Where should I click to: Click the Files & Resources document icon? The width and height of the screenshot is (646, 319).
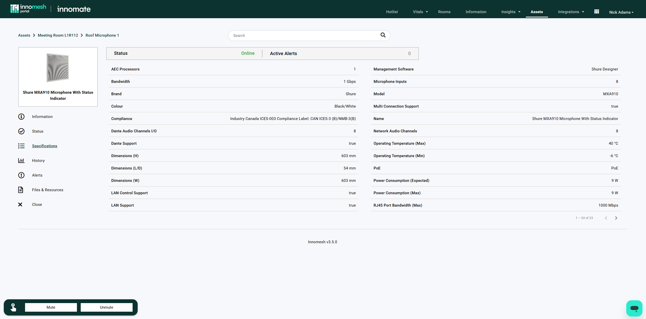[21, 190]
